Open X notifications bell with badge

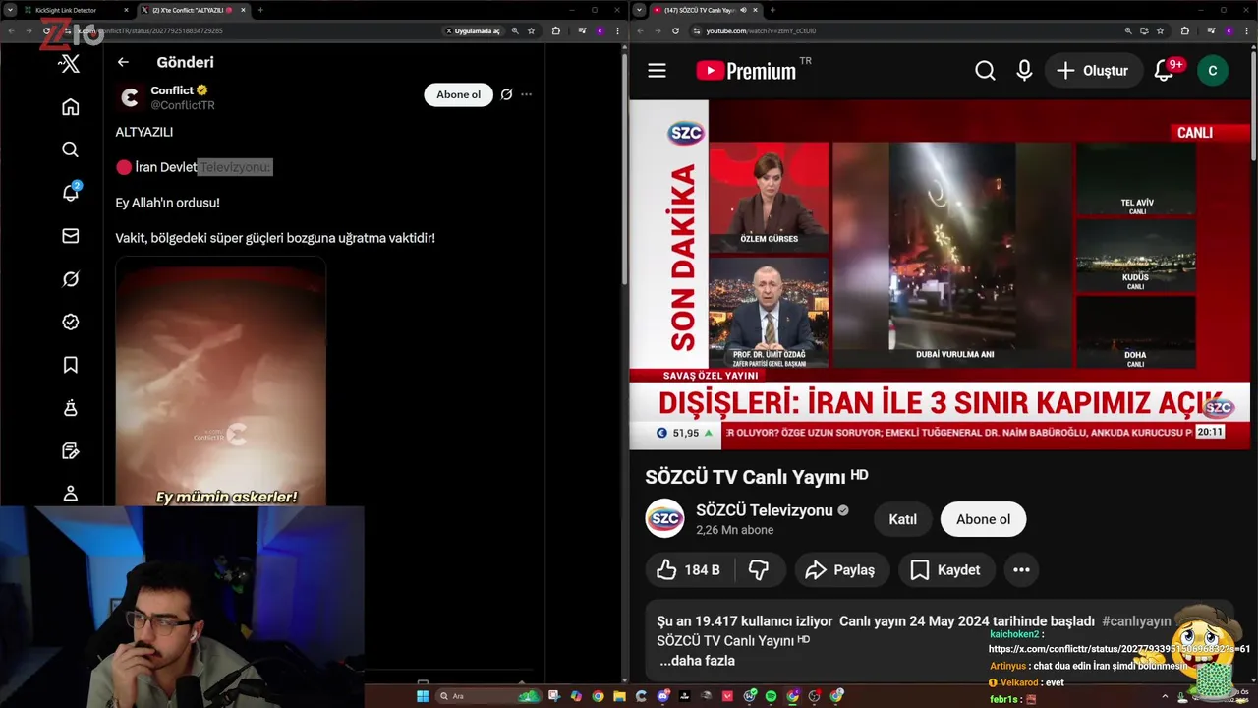pyautogui.click(x=71, y=192)
